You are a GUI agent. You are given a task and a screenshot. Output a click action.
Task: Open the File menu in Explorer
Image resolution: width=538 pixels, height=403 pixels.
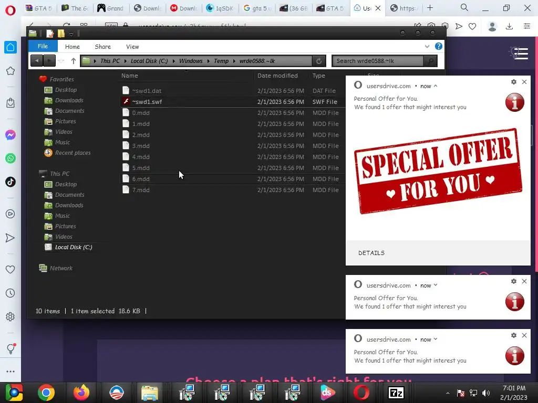point(43,46)
